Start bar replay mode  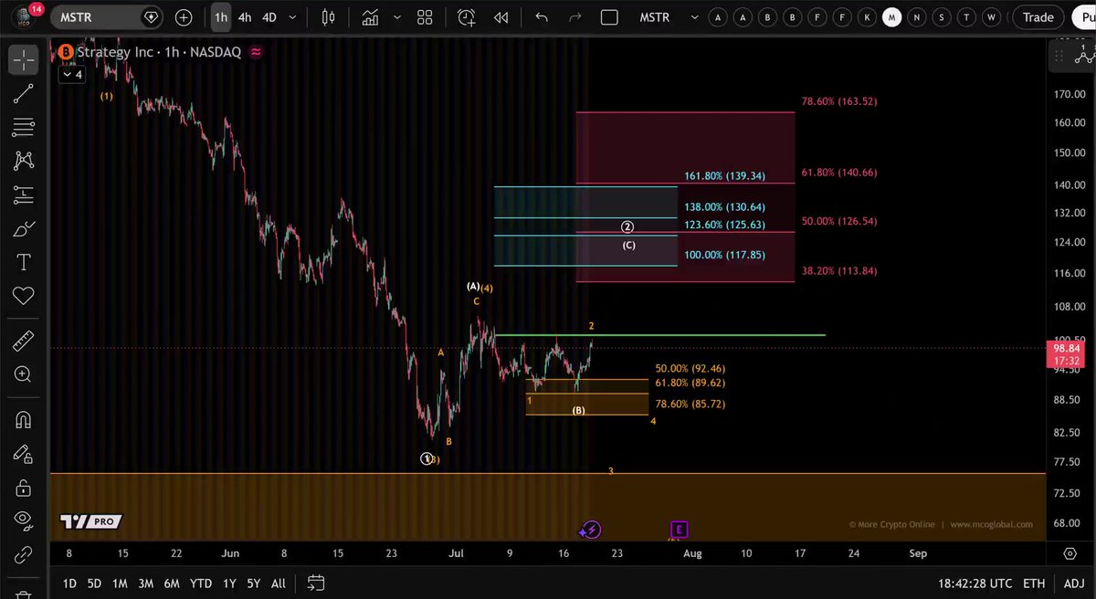point(501,17)
